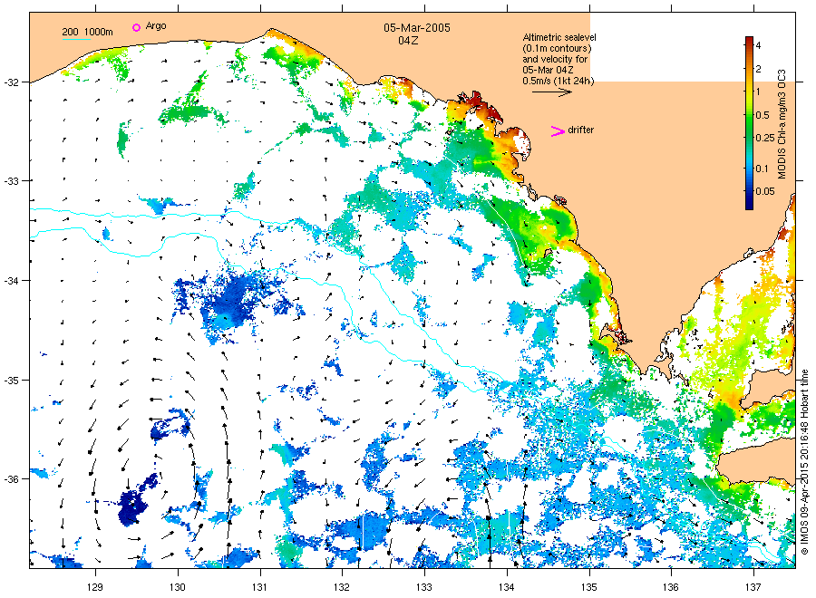Click latitude axis label -34
The width and height of the screenshot is (816, 598).
tap(11, 280)
